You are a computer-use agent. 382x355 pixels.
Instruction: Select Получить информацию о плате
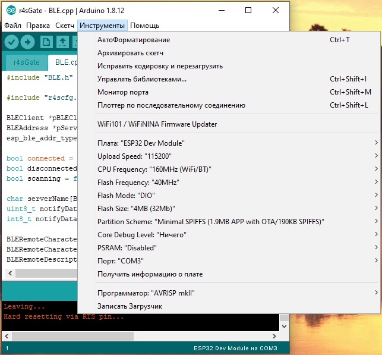[x=229, y=274]
